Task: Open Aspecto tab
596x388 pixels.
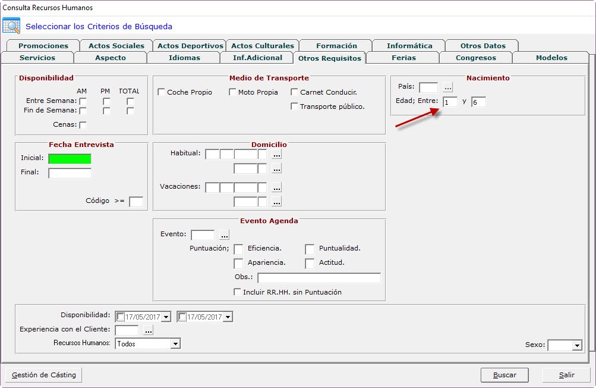Action: [111, 58]
